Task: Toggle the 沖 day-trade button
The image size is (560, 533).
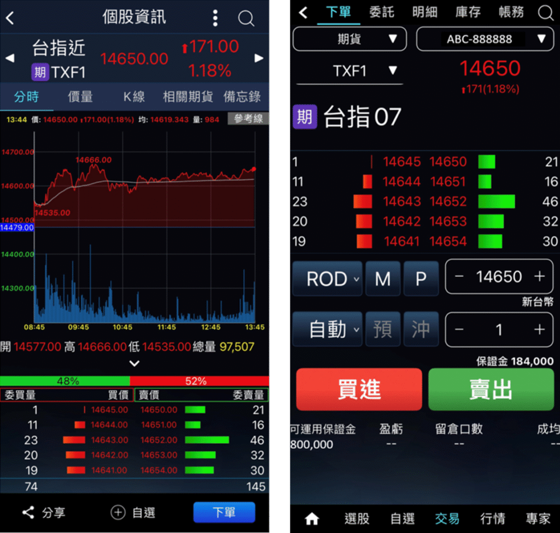Action: (x=421, y=329)
